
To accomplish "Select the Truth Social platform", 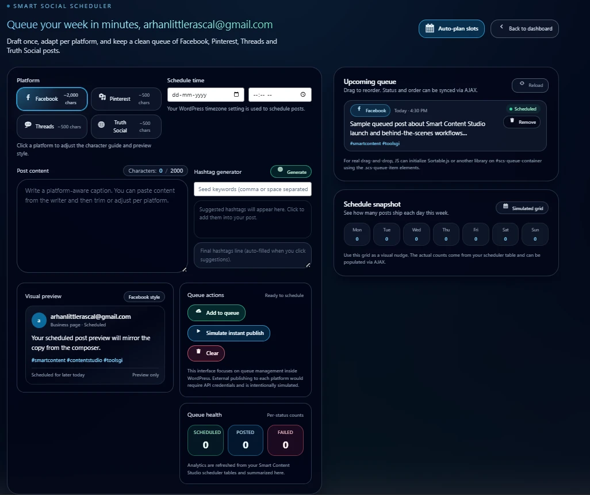I will [x=126, y=126].
